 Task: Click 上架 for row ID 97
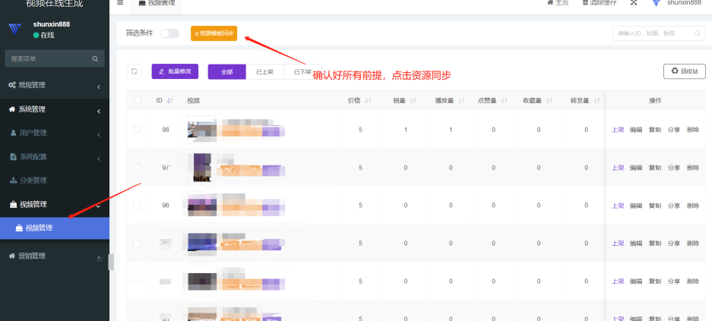pos(618,168)
